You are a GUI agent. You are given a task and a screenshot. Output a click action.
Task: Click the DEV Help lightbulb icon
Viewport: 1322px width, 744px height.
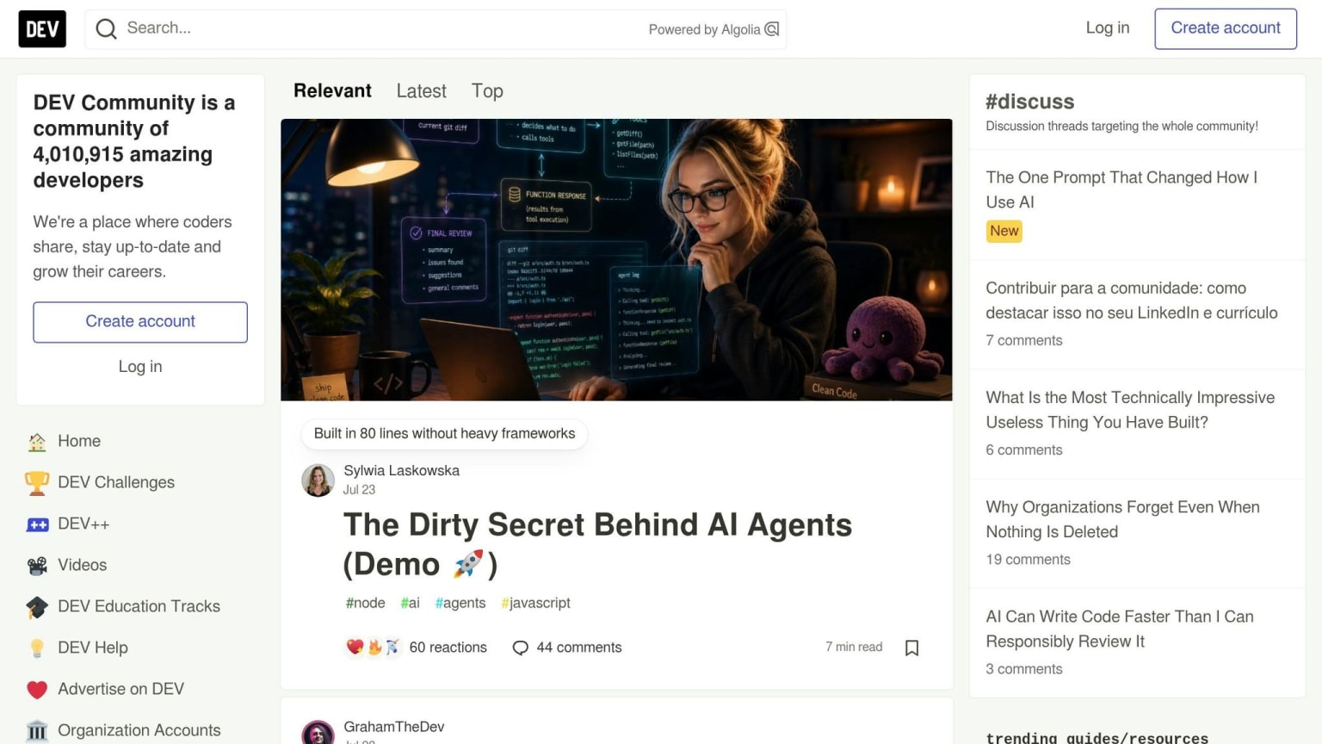point(37,648)
